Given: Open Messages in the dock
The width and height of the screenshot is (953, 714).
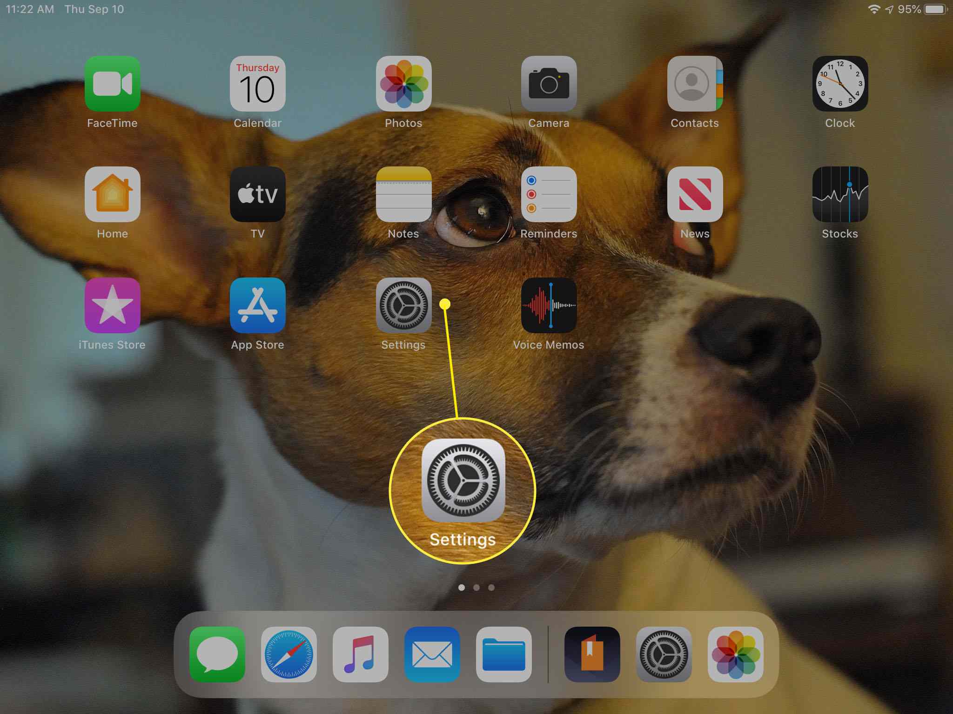Looking at the screenshot, I should pyautogui.click(x=217, y=654).
